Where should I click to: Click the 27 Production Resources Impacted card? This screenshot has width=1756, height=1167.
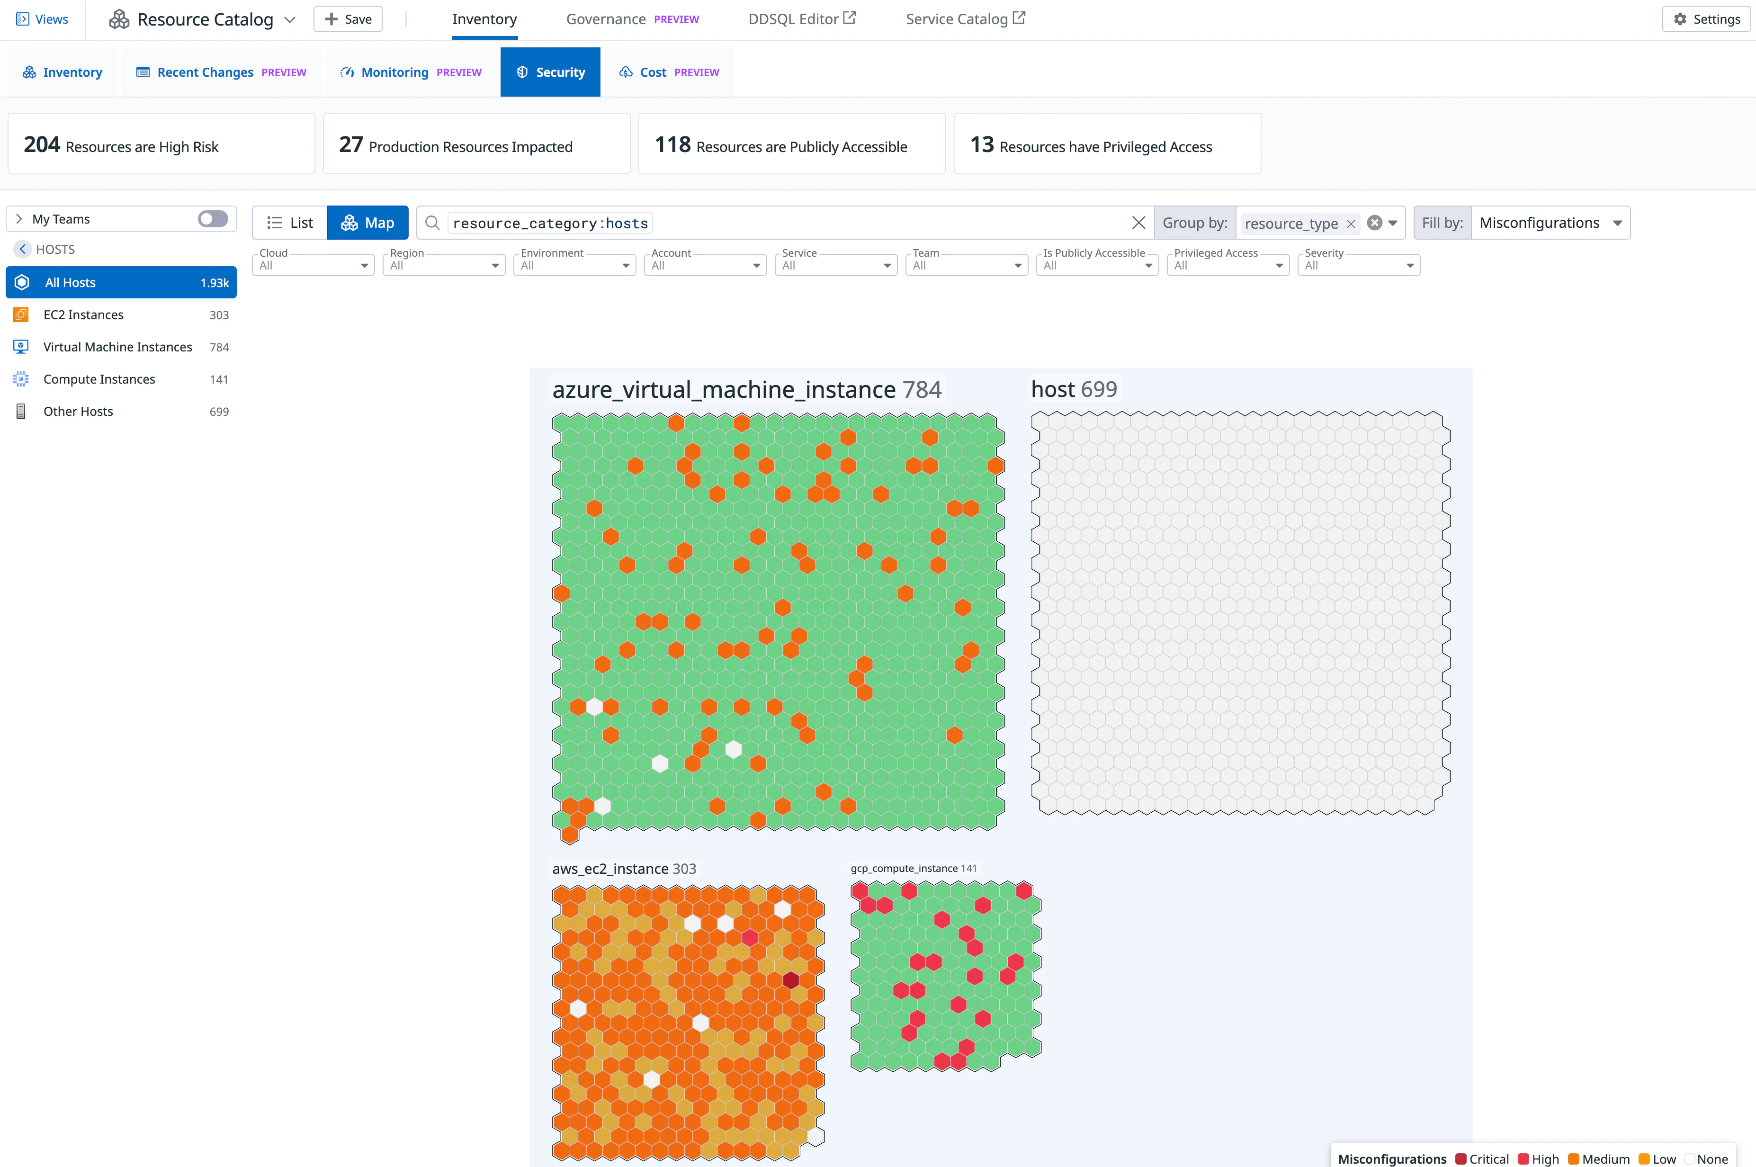coord(477,144)
